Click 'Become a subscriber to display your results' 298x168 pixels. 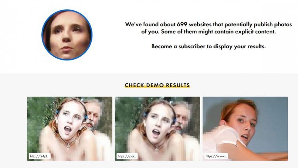[x=208, y=46]
